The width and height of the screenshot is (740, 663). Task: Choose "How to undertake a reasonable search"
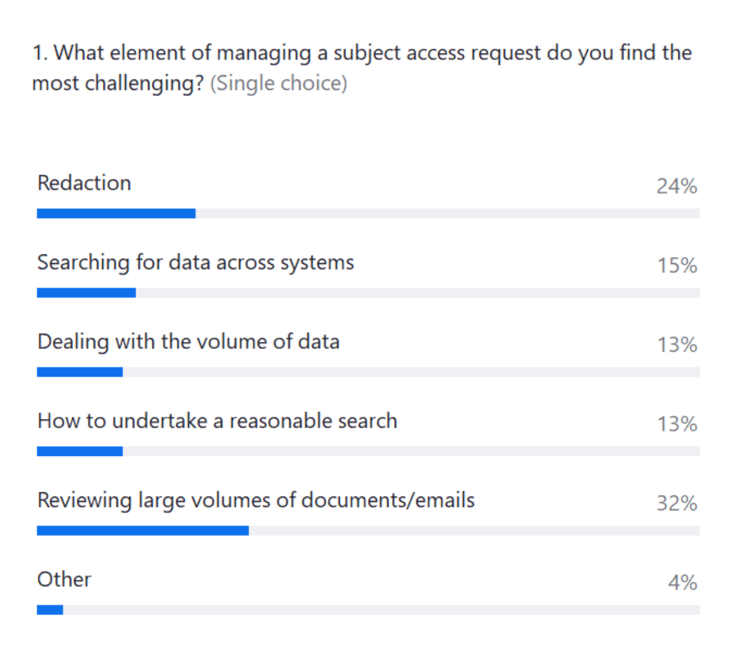(217, 421)
